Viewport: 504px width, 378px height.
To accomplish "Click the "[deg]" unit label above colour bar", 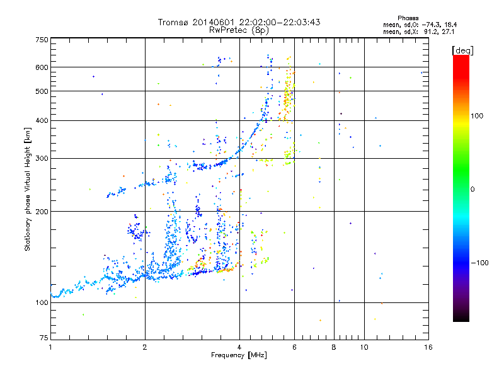I will [462, 51].
